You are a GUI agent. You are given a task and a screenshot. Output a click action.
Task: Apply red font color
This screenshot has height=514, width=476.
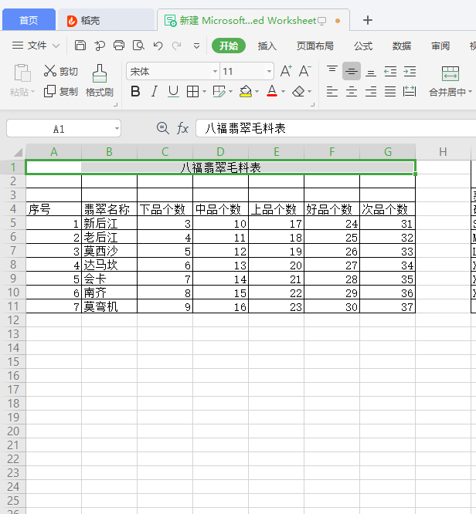pyautogui.click(x=272, y=91)
